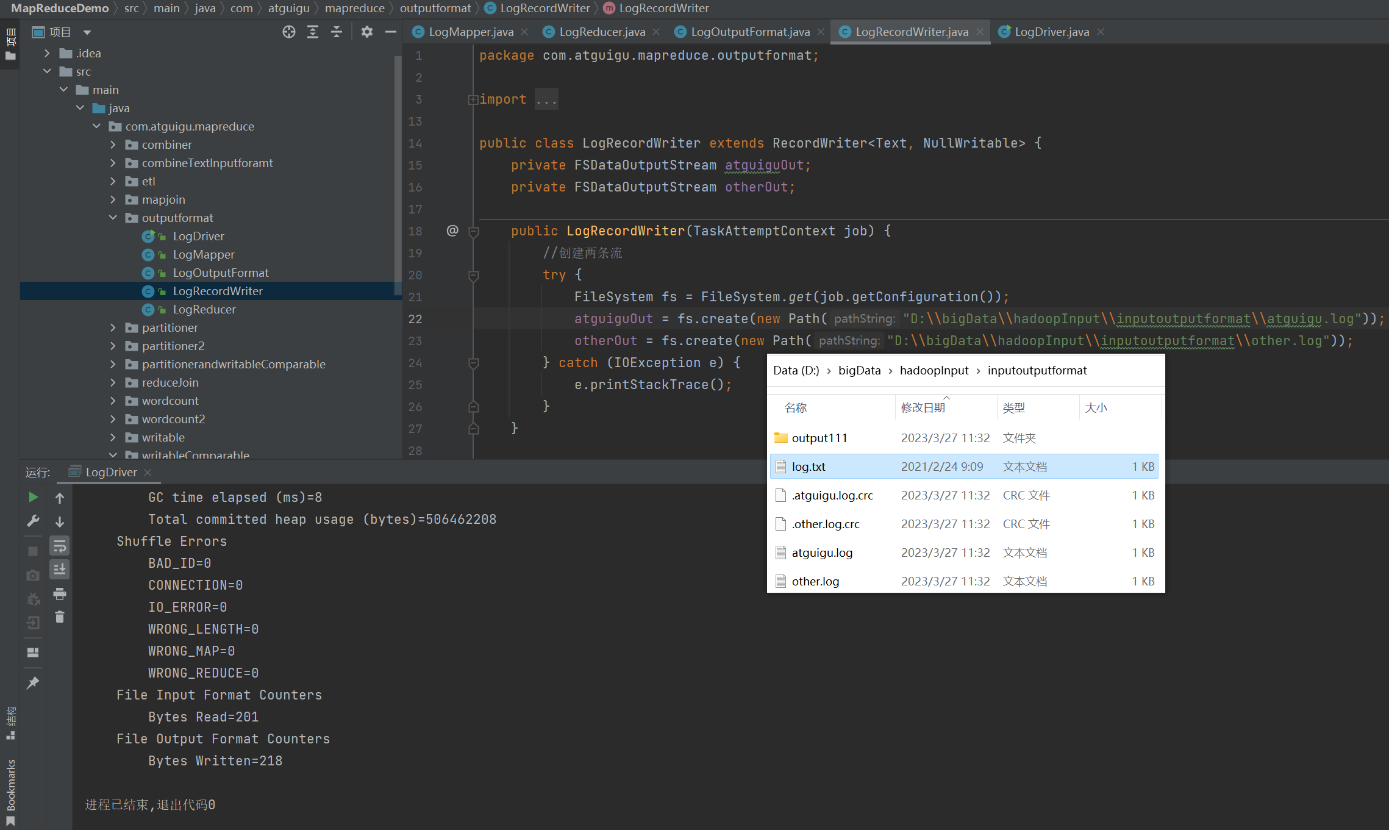Collapse the outputformat package
The height and width of the screenshot is (830, 1389).
click(x=113, y=218)
